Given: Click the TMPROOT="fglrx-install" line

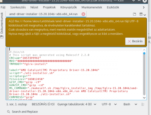Looking at the screenshot, I should pos(28,64).
